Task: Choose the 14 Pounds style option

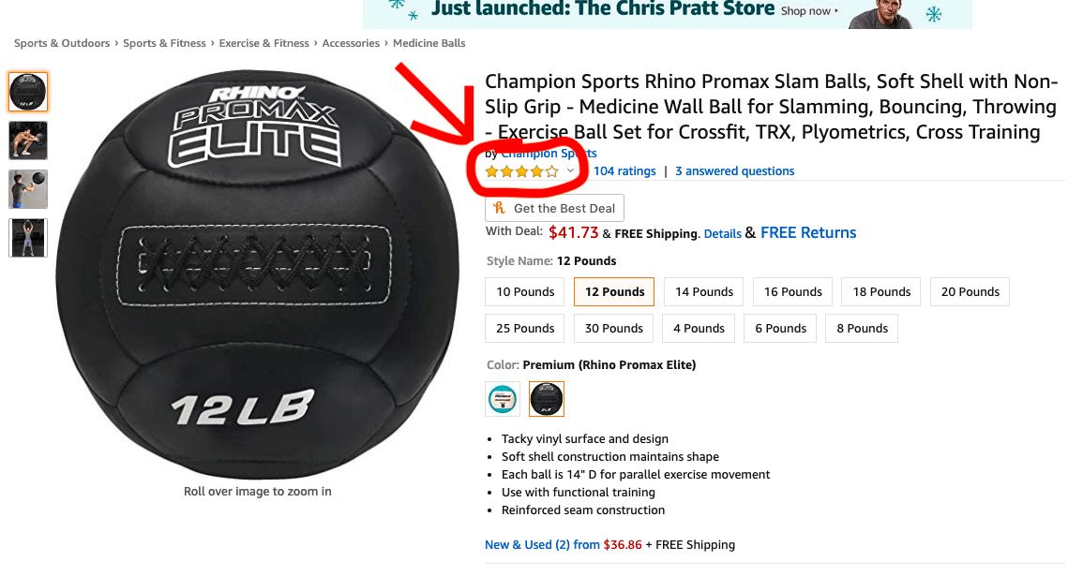Action: click(x=704, y=292)
